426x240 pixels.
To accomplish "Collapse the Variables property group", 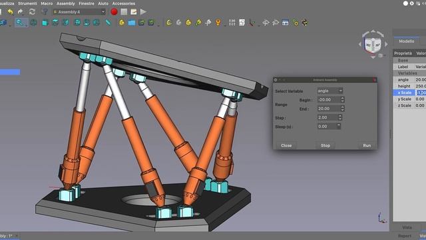I will point(410,73).
